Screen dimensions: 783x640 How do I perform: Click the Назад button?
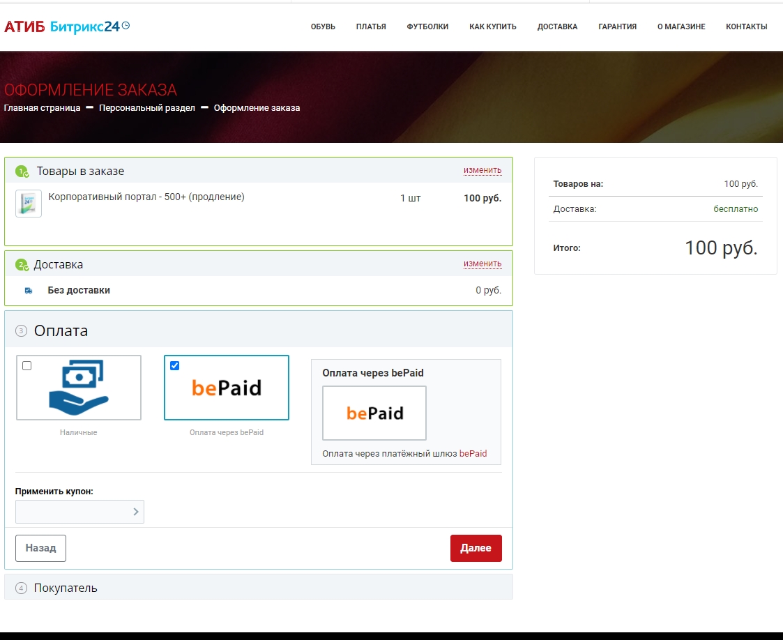click(x=40, y=548)
